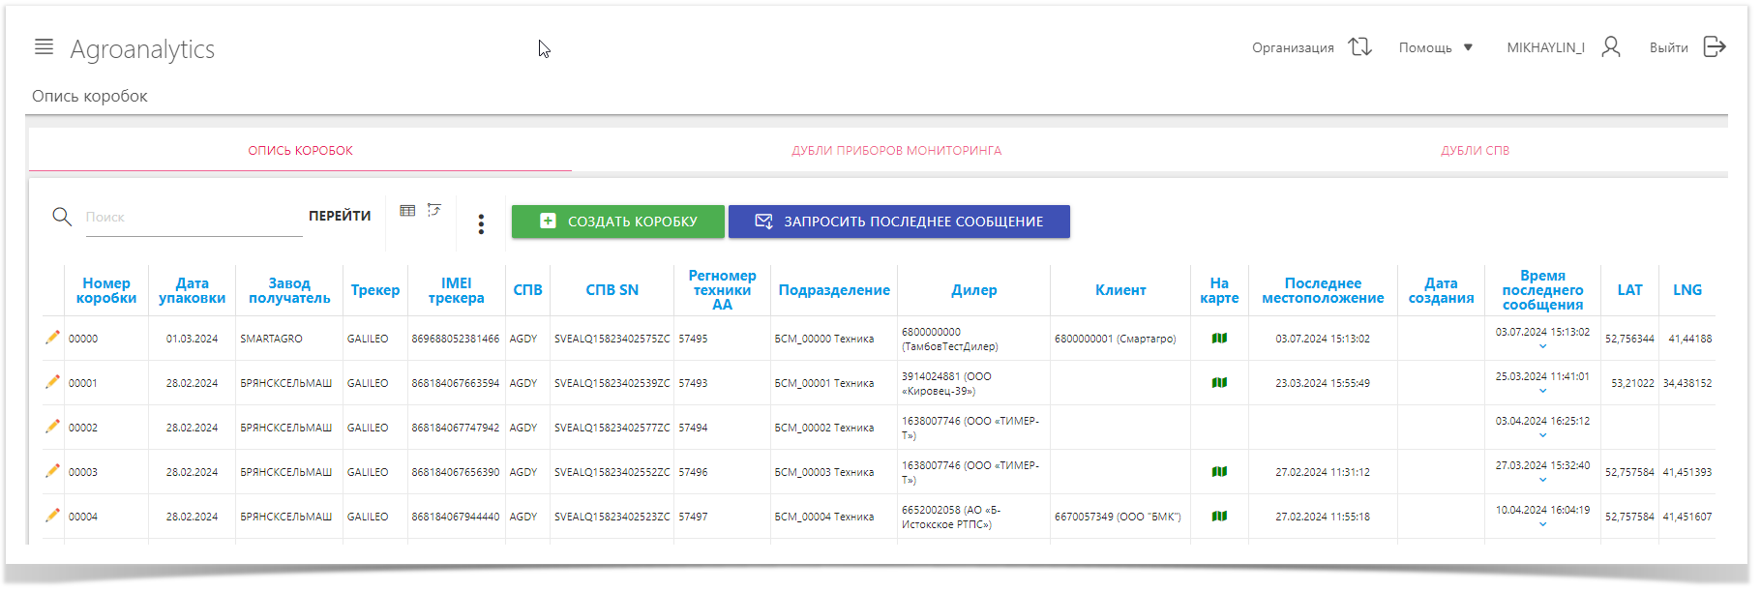Focus the Поиск search input field

point(192,218)
